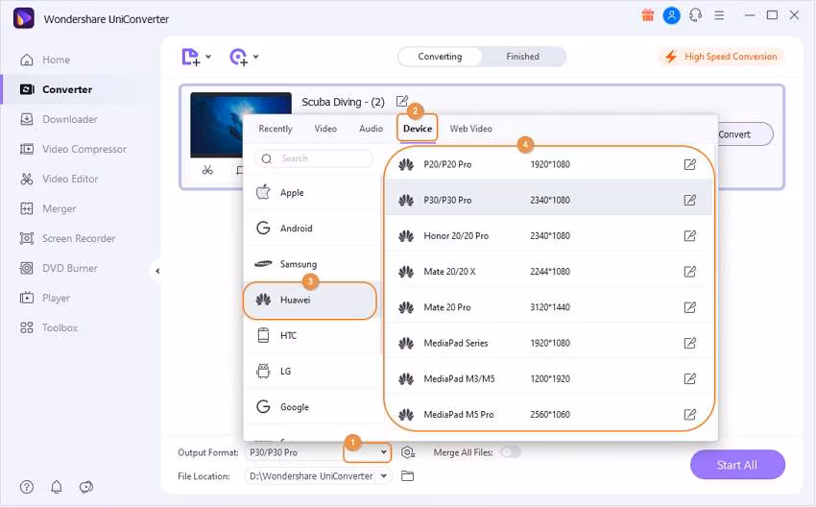Switch to the Recently tab
The image size is (816, 507).
pos(276,129)
